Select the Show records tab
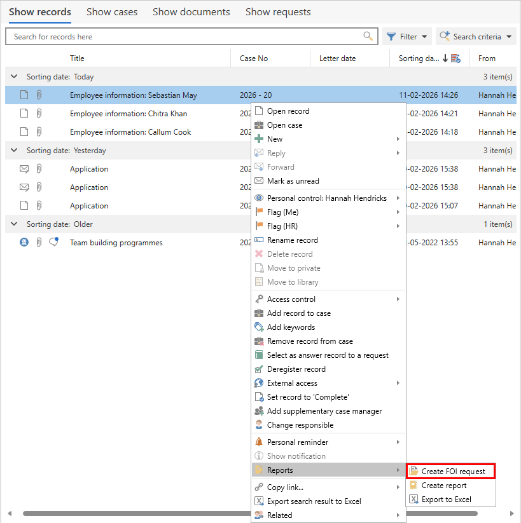Viewport: 521px width, 523px height. click(x=40, y=12)
